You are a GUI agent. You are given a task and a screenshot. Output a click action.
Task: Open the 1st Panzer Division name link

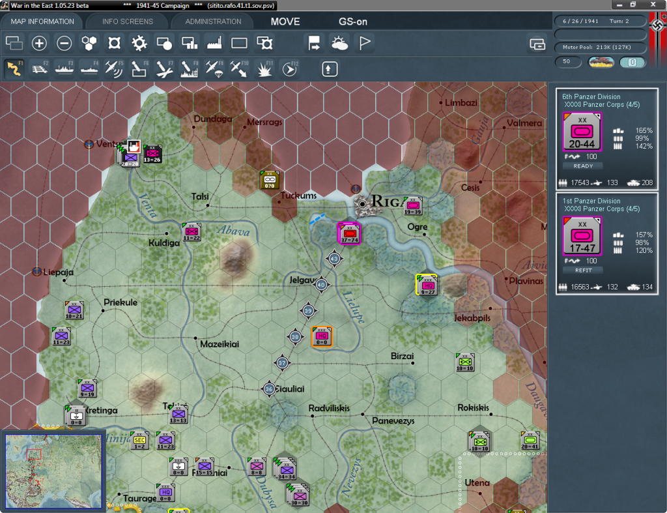pos(591,201)
